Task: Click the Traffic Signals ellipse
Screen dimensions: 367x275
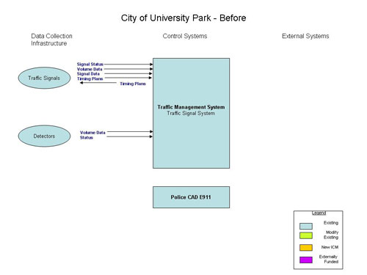Action: [x=44, y=78]
